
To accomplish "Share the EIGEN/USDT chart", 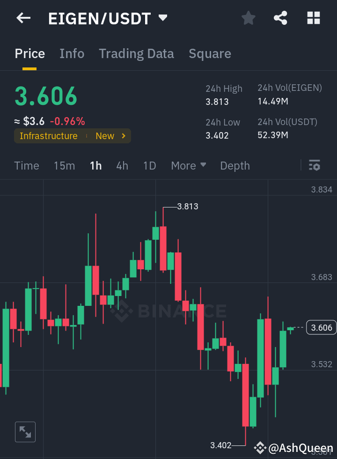I will (280, 18).
